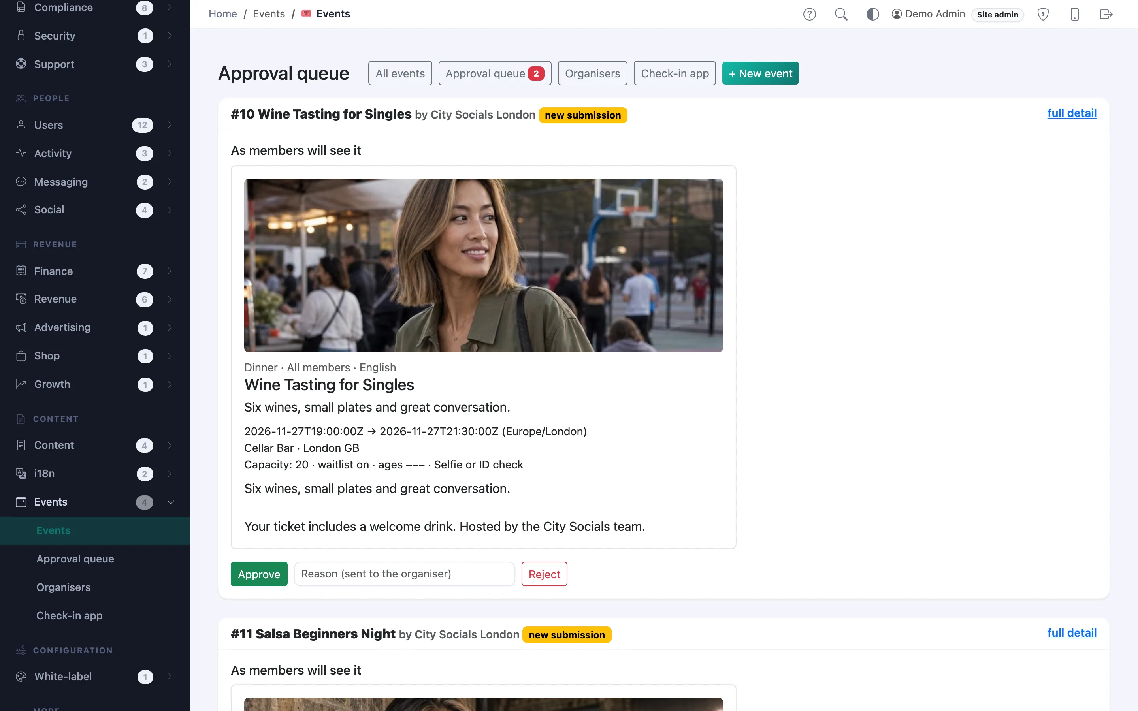Open the Approval queue tab with badge
1138x711 pixels.
(x=495, y=73)
